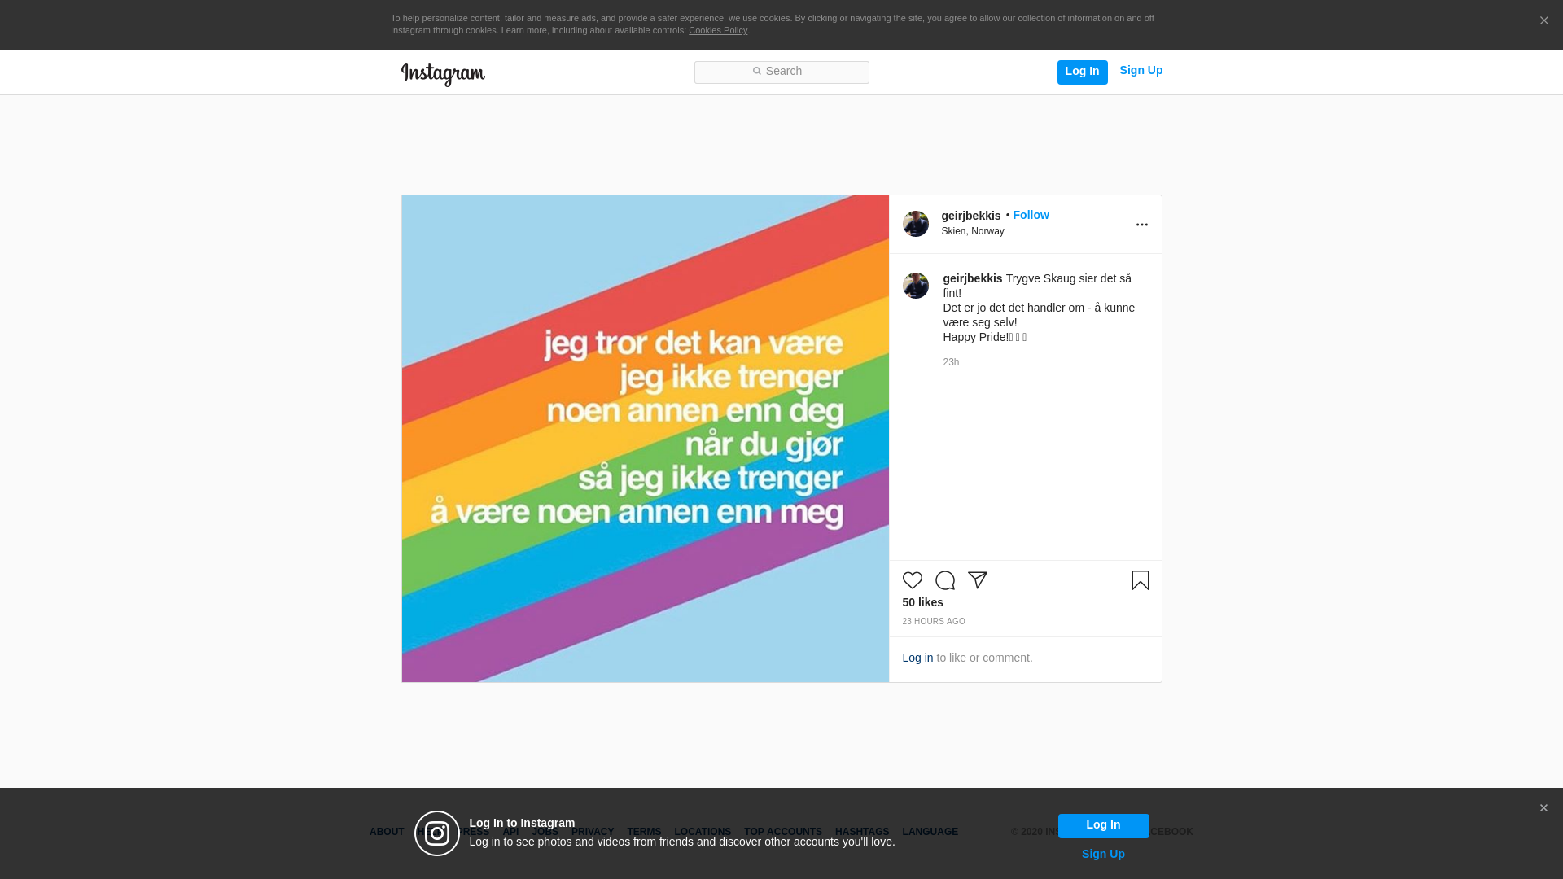Click the magnifier icon in search box

[x=756, y=72]
